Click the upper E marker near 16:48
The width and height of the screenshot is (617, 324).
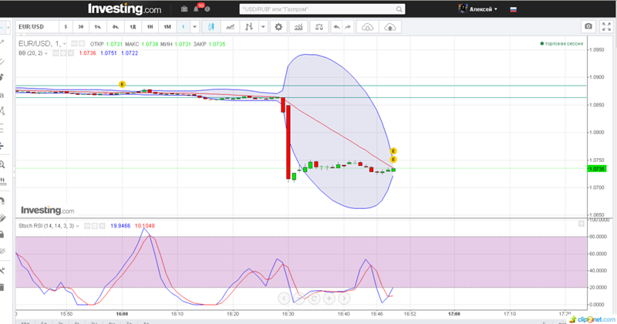click(393, 151)
